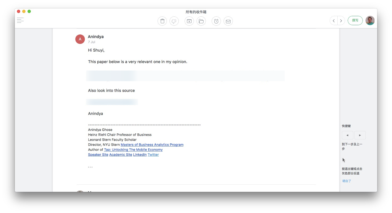
Task: Archive the email using archive icon
Action: pyautogui.click(x=189, y=21)
